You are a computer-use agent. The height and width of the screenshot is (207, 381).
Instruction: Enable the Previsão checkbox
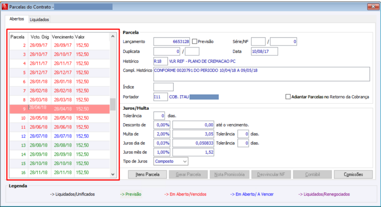[194, 41]
